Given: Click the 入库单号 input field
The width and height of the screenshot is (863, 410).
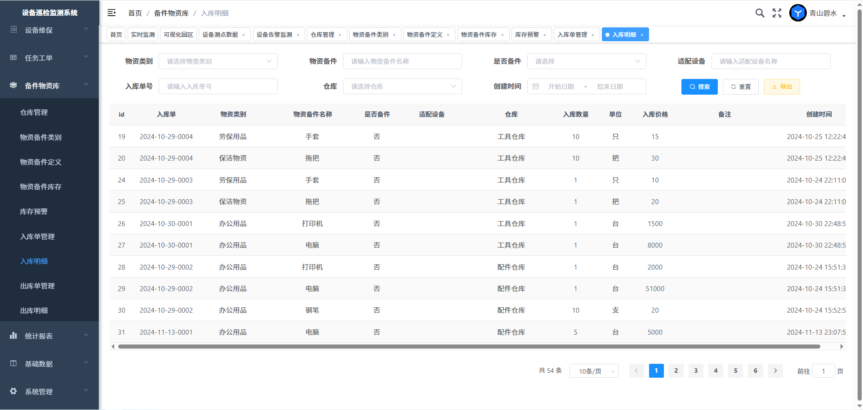Looking at the screenshot, I should point(218,87).
